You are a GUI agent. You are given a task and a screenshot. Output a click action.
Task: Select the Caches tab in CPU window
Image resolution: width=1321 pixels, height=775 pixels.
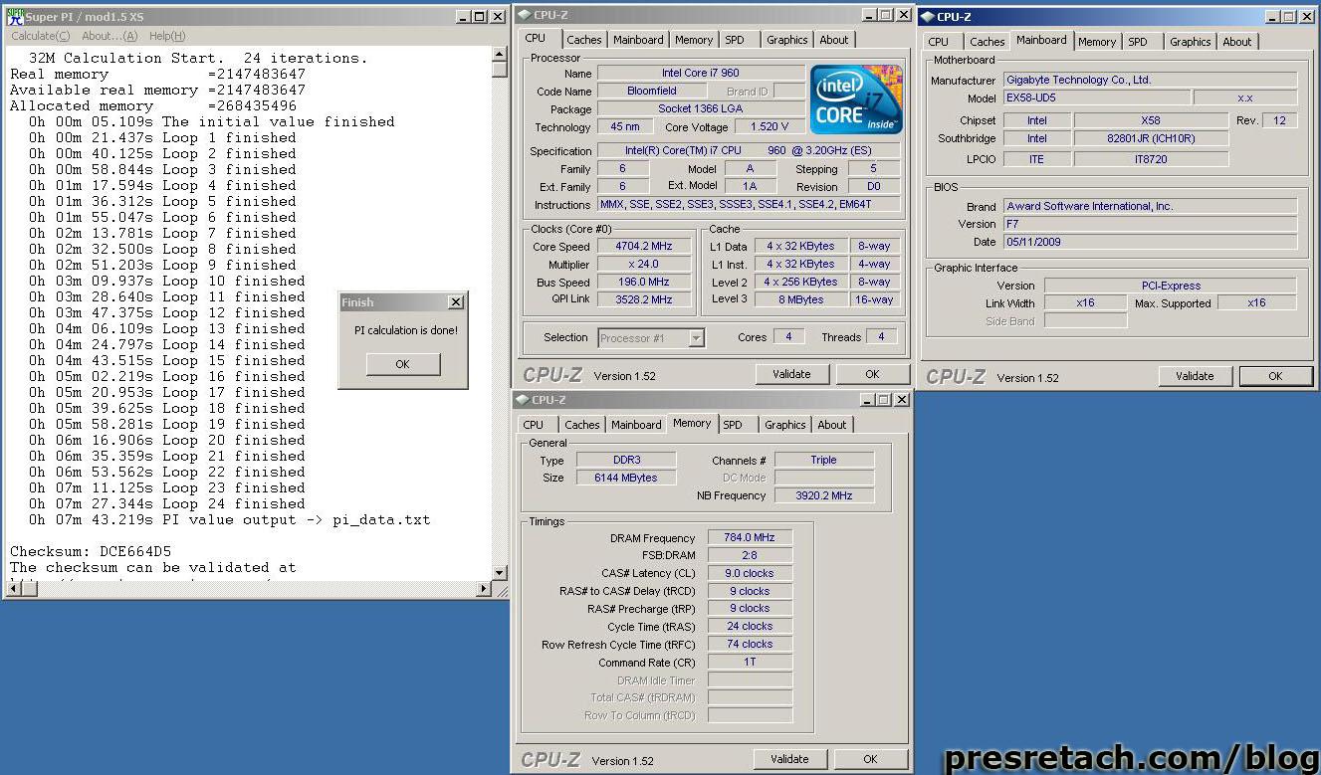pyautogui.click(x=583, y=40)
